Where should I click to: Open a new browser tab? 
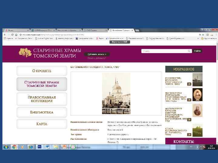tap(137, 30)
